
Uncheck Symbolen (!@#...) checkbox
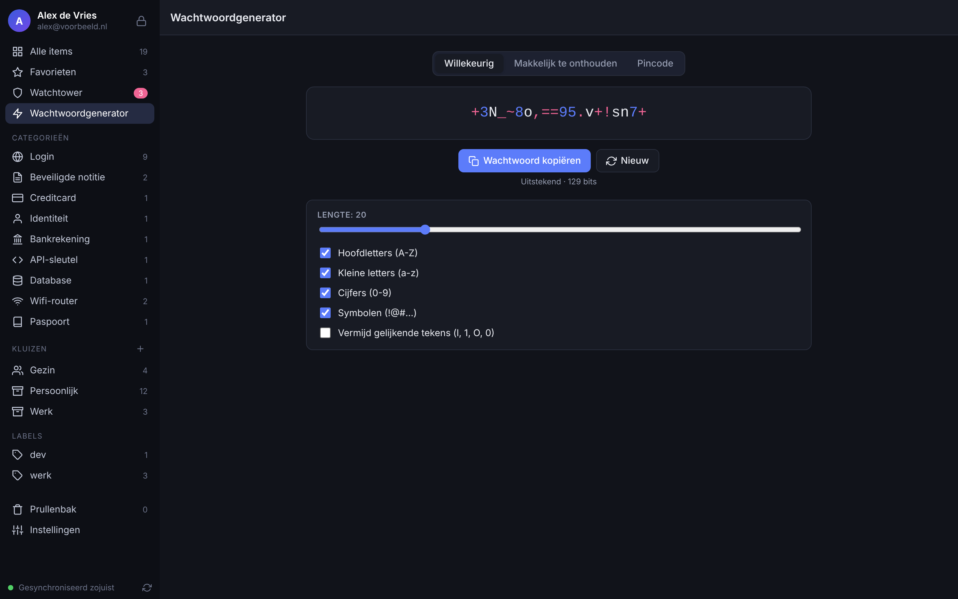click(x=325, y=313)
